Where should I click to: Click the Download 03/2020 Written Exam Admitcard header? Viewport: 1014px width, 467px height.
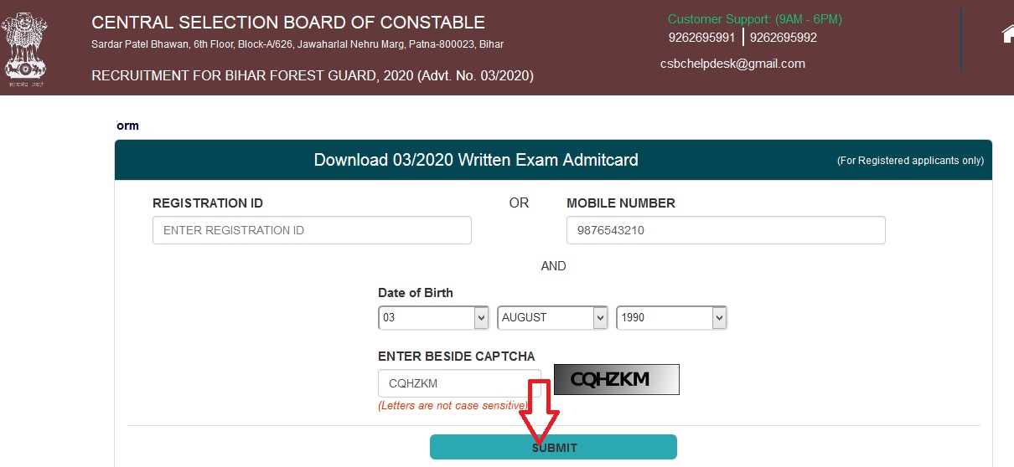tap(476, 160)
